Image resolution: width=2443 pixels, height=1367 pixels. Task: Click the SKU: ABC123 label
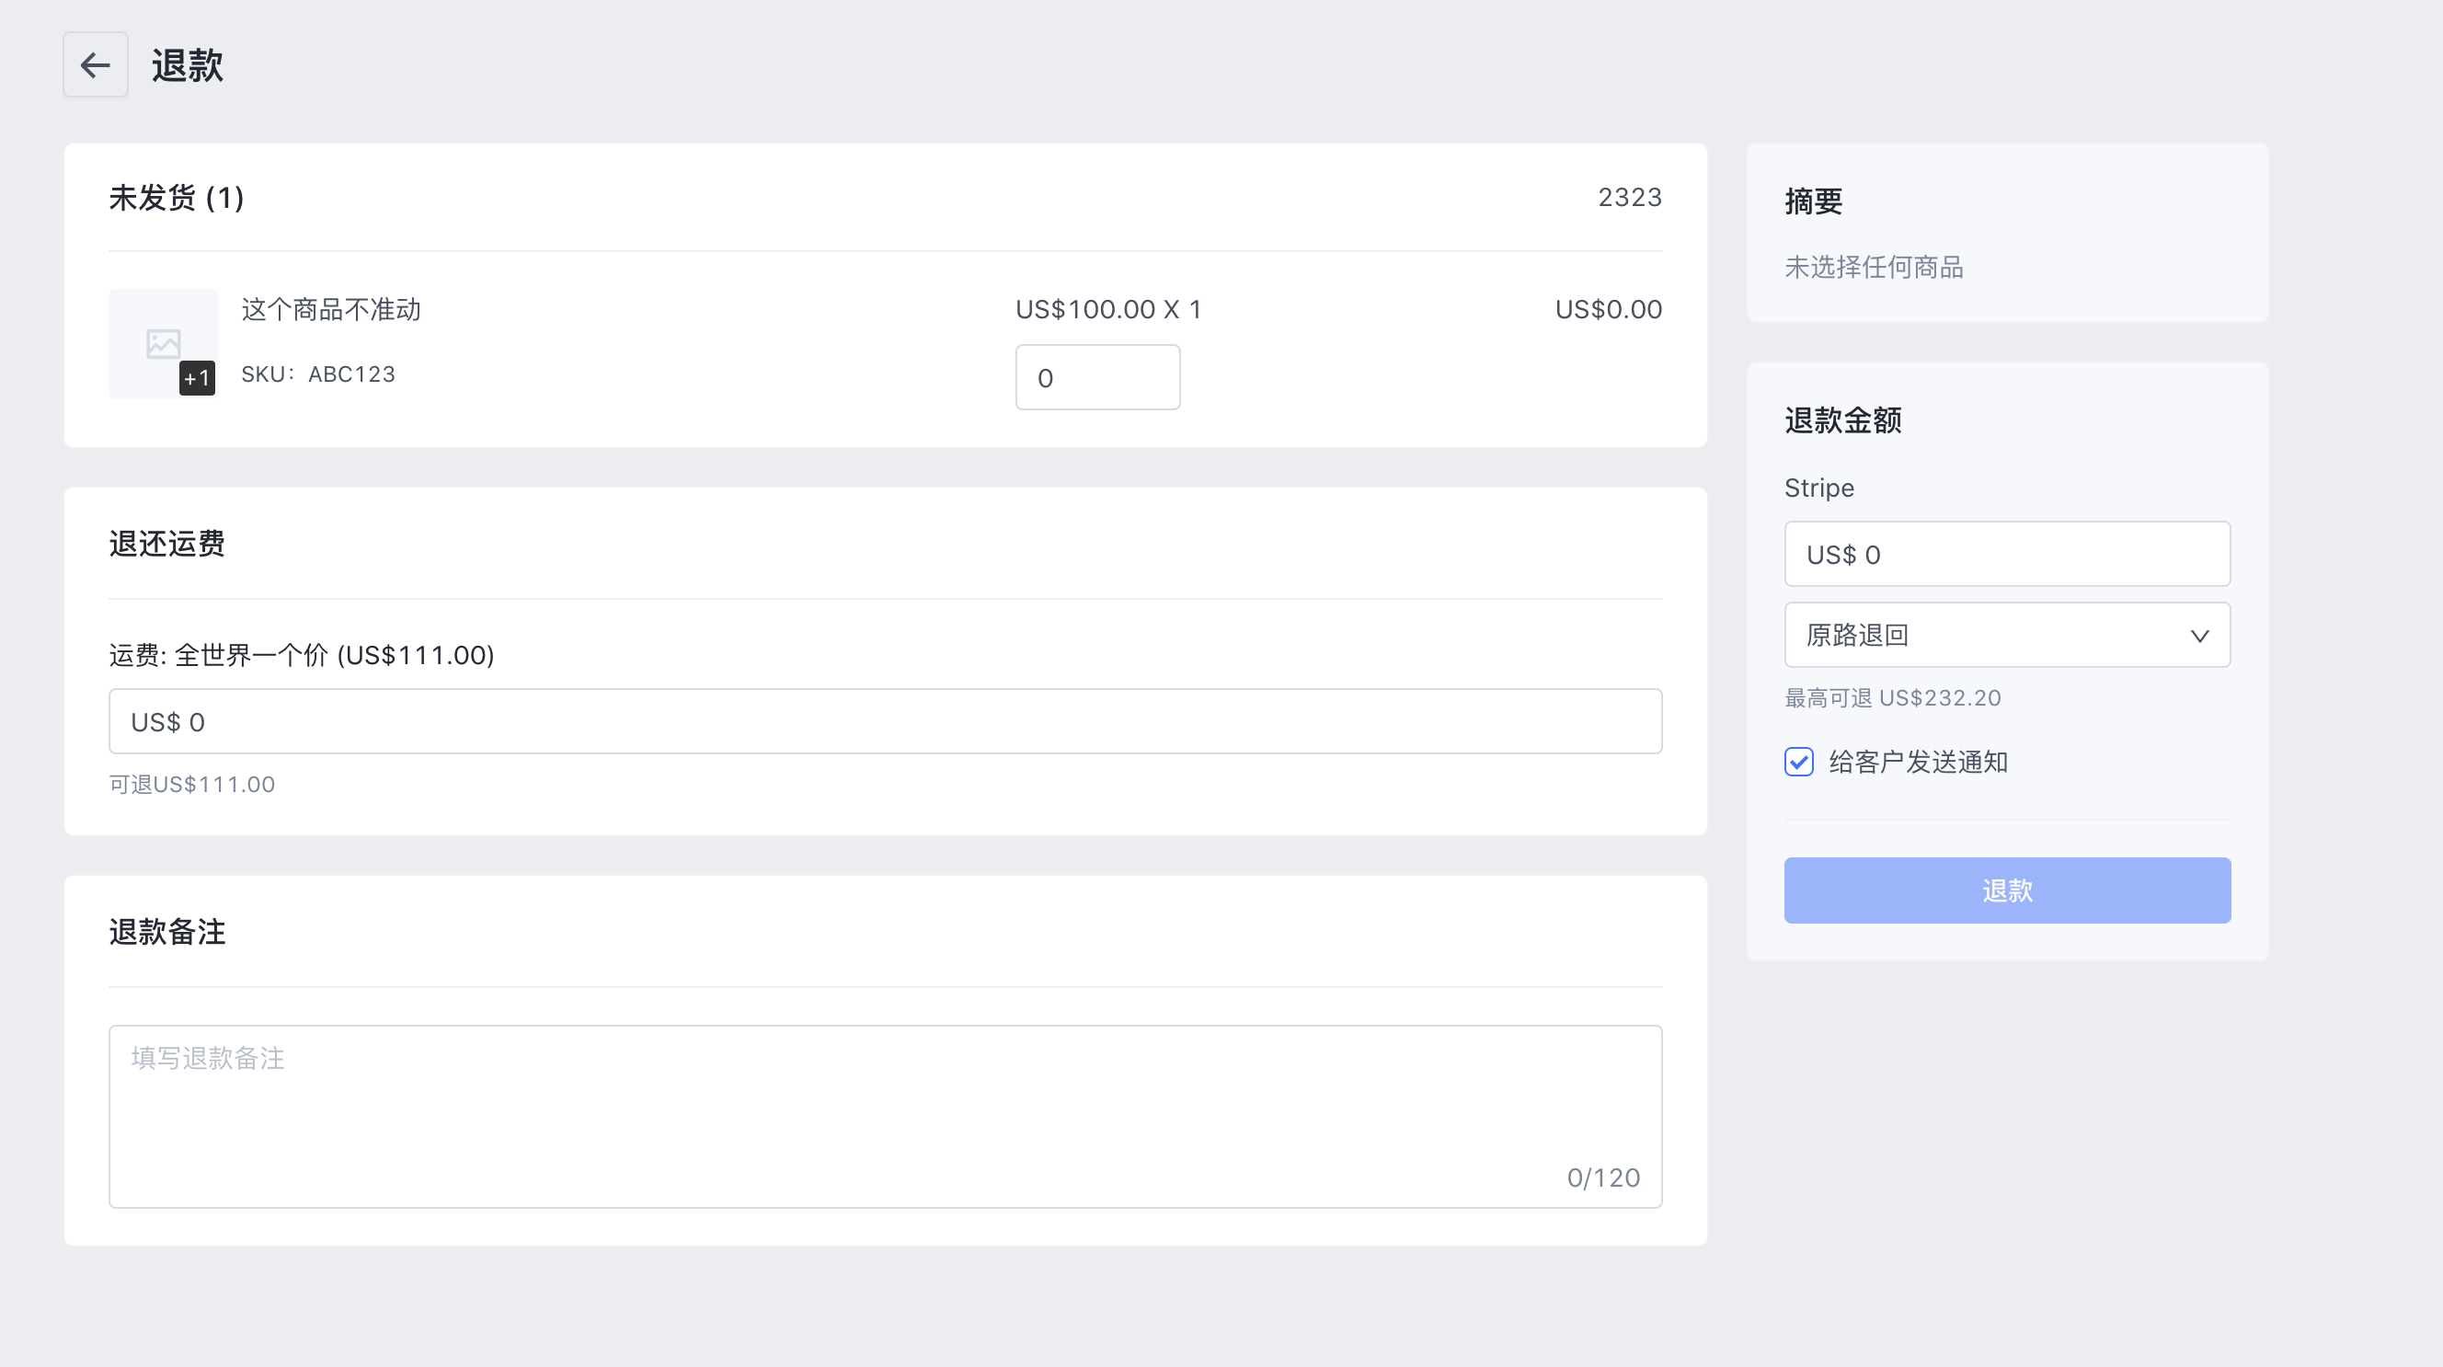coord(317,374)
